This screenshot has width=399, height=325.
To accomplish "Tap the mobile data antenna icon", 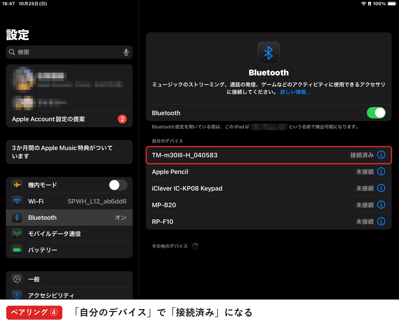I will 17,234.
